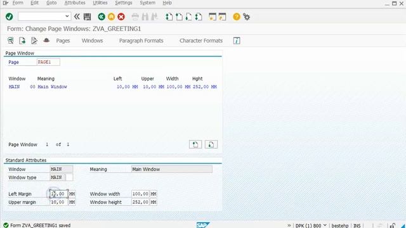Click the information 'i' icon
This screenshot has height=228, width=406.
tap(237, 41)
